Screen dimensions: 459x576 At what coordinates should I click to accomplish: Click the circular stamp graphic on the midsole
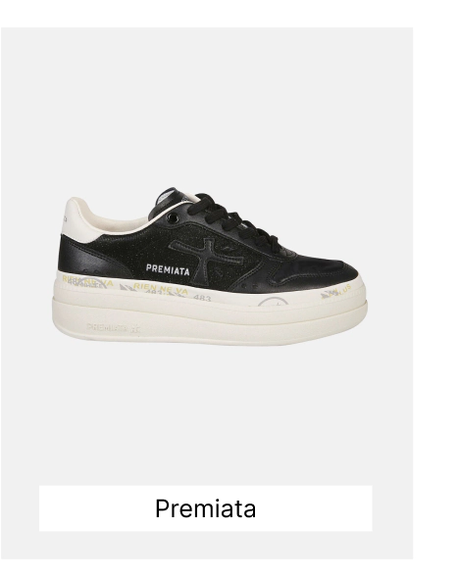point(273,302)
